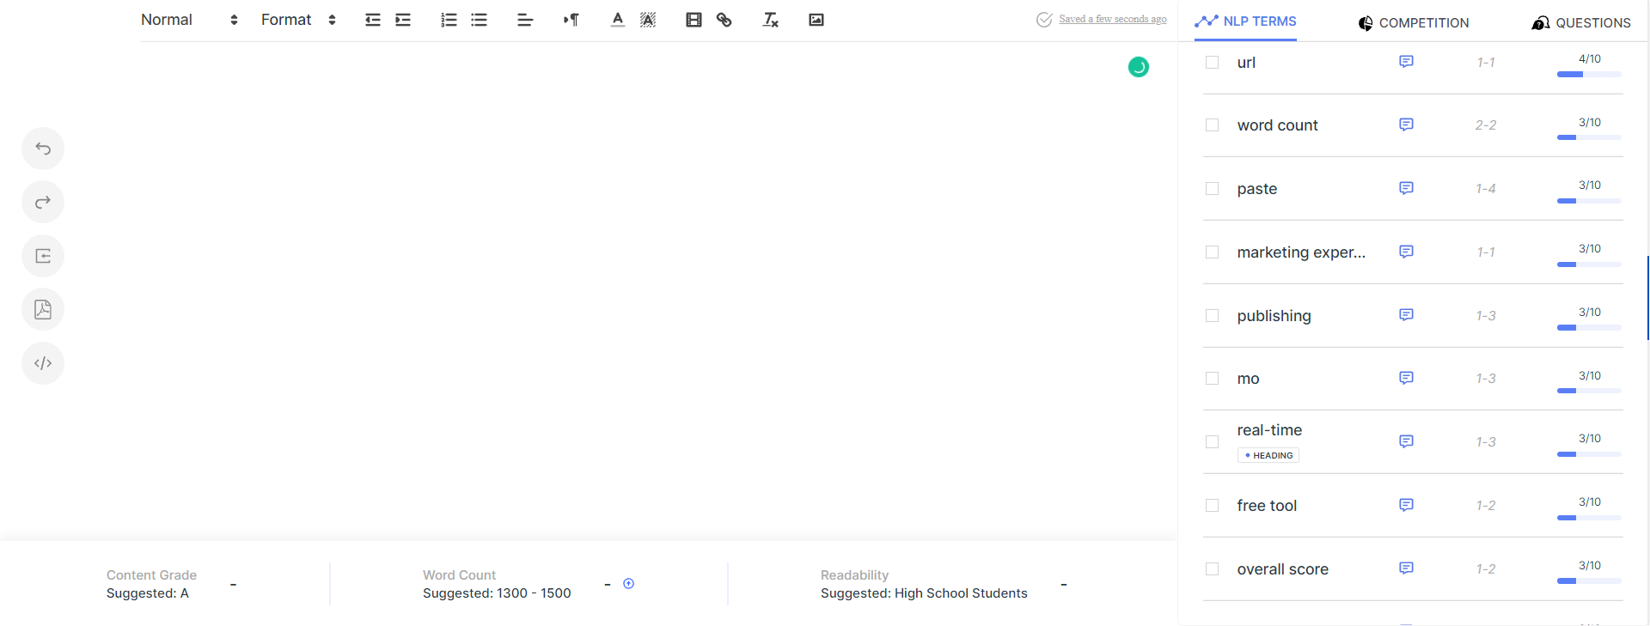
Task: Click the insert link icon
Action: pyautogui.click(x=724, y=20)
